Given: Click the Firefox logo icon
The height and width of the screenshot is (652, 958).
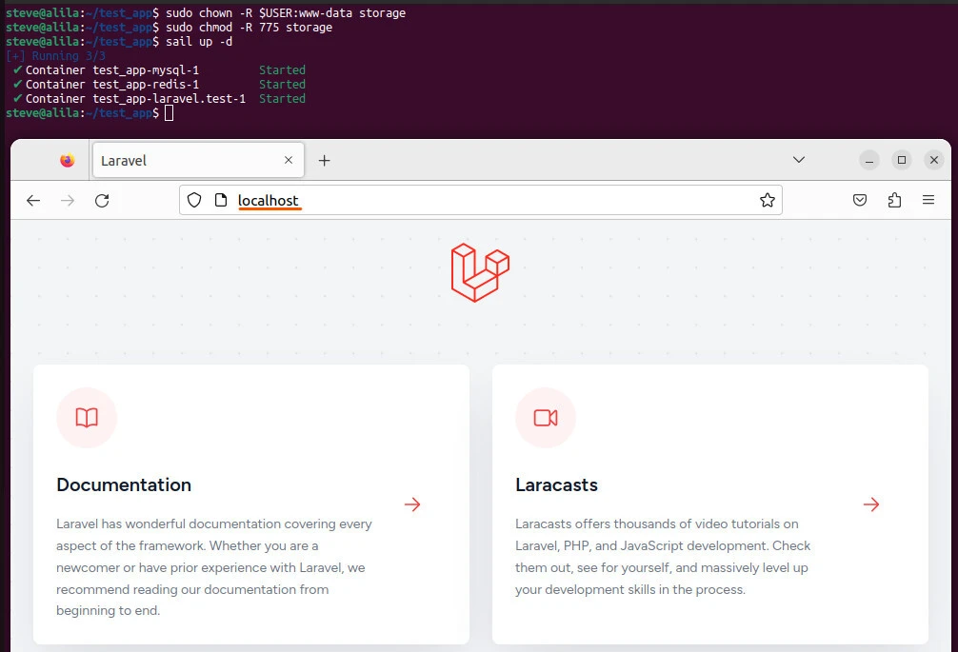Looking at the screenshot, I should click(67, 161).
